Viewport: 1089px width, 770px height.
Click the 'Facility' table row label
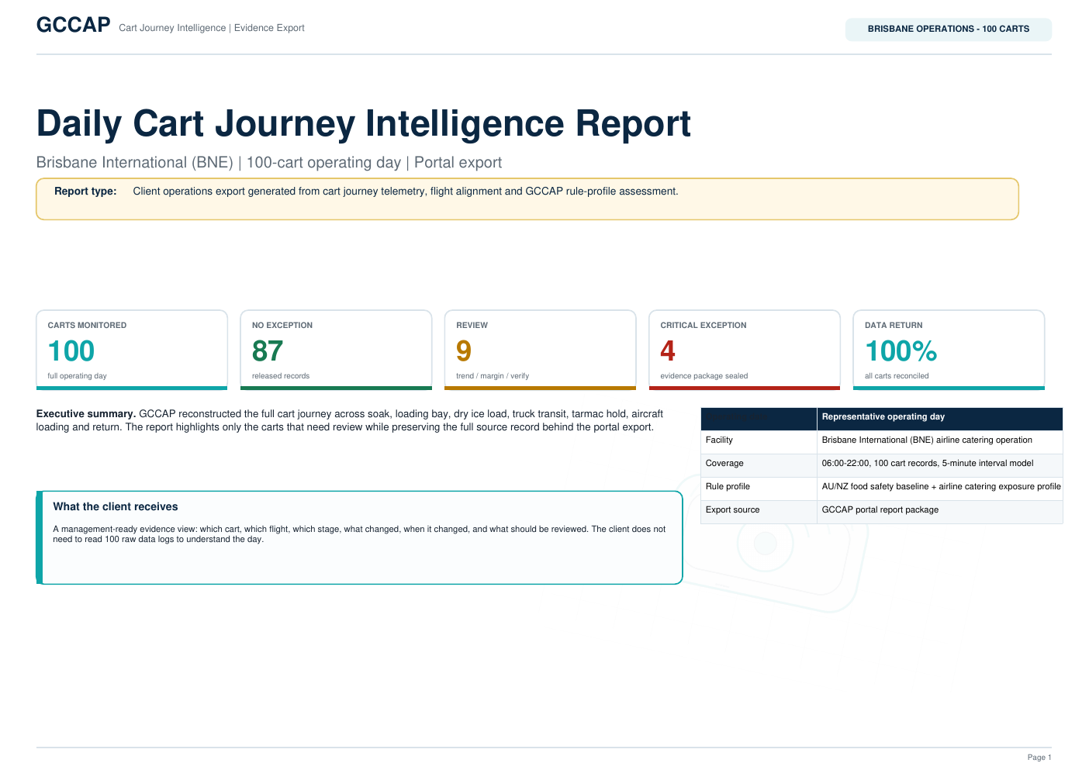(x=719, y=440)
